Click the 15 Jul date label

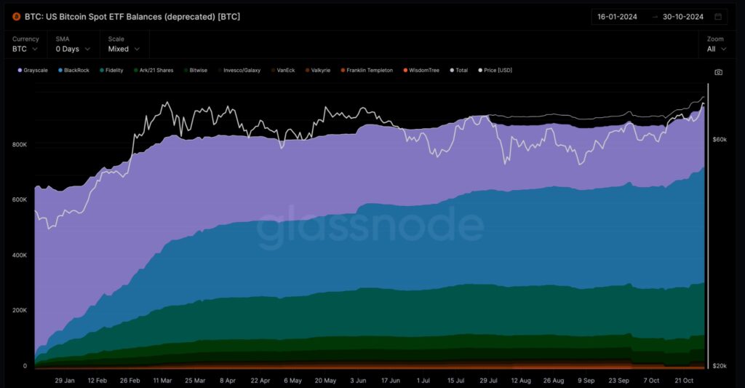click(455, 381)
